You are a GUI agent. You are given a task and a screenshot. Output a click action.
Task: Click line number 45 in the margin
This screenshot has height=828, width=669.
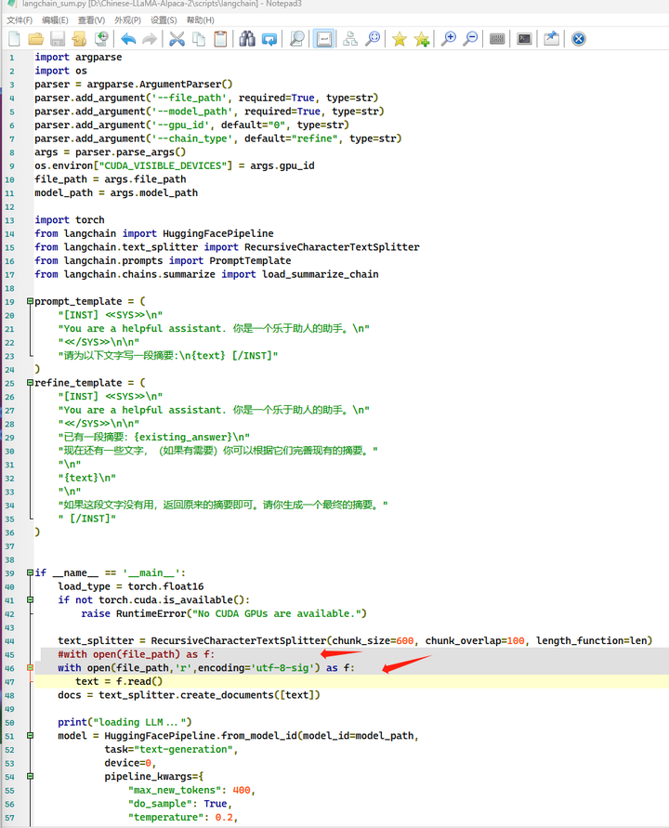[x=10, y=655]
